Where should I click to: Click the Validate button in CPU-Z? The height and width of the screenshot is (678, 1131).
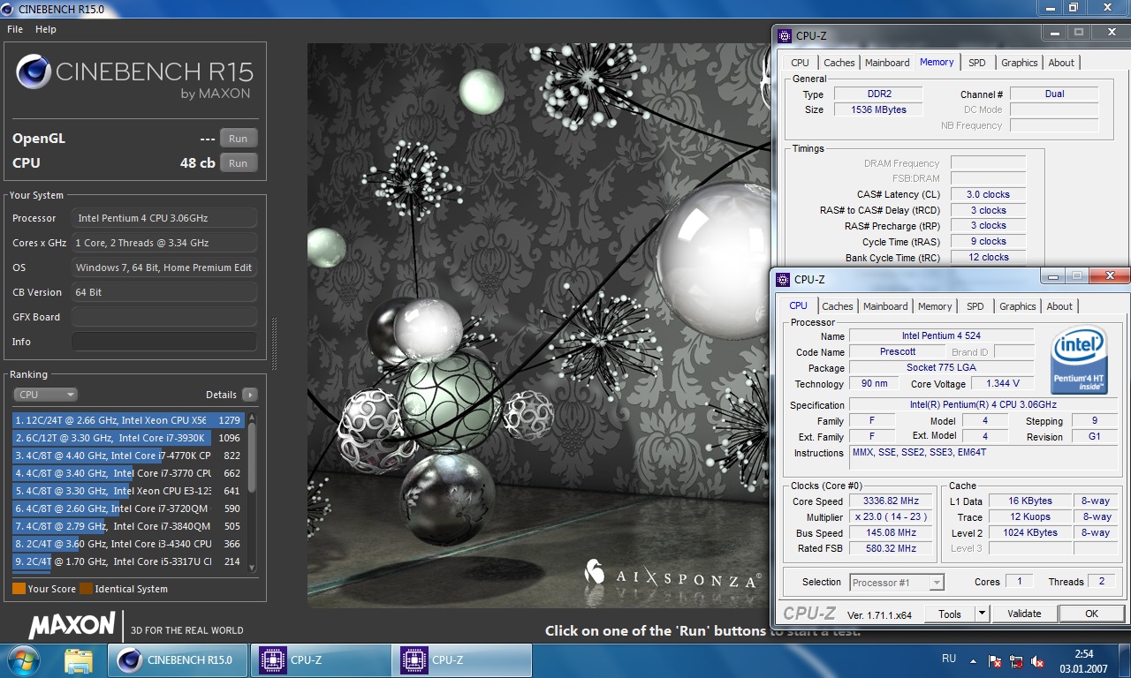1024,614
